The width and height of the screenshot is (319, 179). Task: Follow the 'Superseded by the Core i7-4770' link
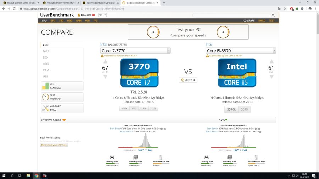pos(120,56)
